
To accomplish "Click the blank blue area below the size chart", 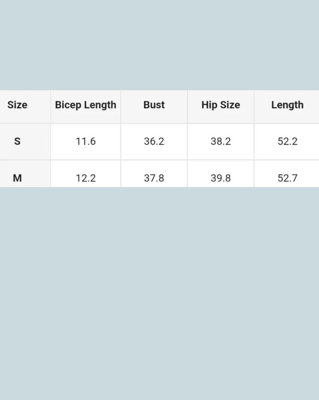I will tap(159, 292).
